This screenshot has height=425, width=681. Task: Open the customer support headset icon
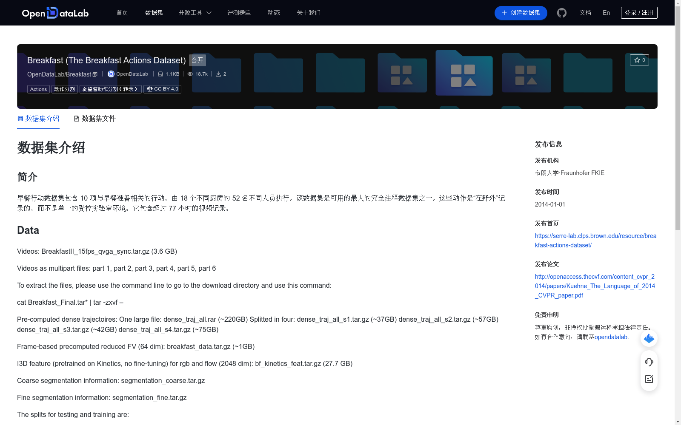[x=649, y=362]
